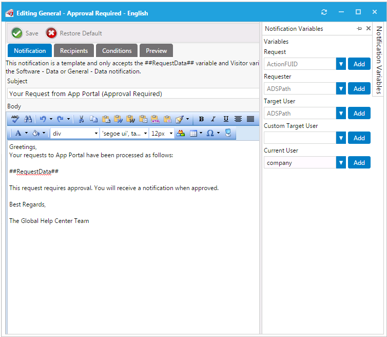Click the Paste as HTML icon
This screenshot has height=337, width=387.
(156, 119)
